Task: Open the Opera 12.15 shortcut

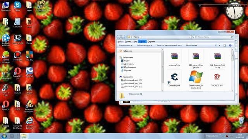Action: [17, 73]
